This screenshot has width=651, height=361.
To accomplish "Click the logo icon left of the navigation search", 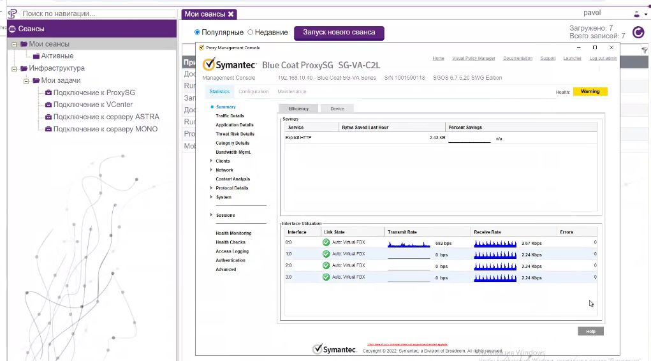I will [x=11, y=13].
